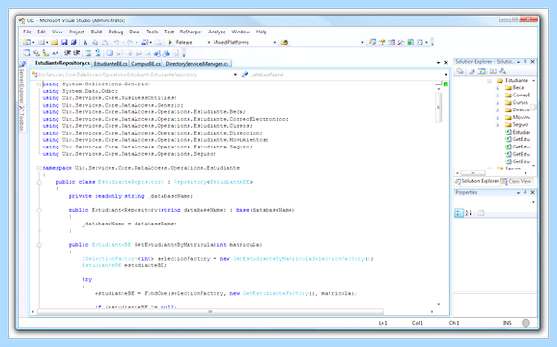Screen dimensions: 557x347
Task: Open the ReSharper menu
Action: [190, 32]
